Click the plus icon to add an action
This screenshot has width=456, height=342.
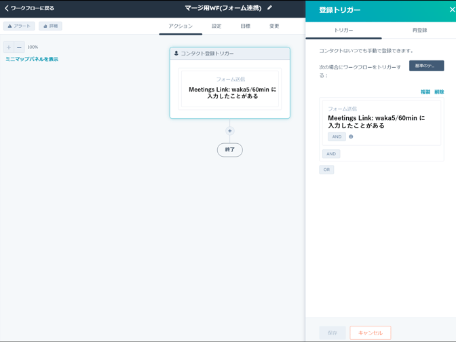tap(230, 131)
